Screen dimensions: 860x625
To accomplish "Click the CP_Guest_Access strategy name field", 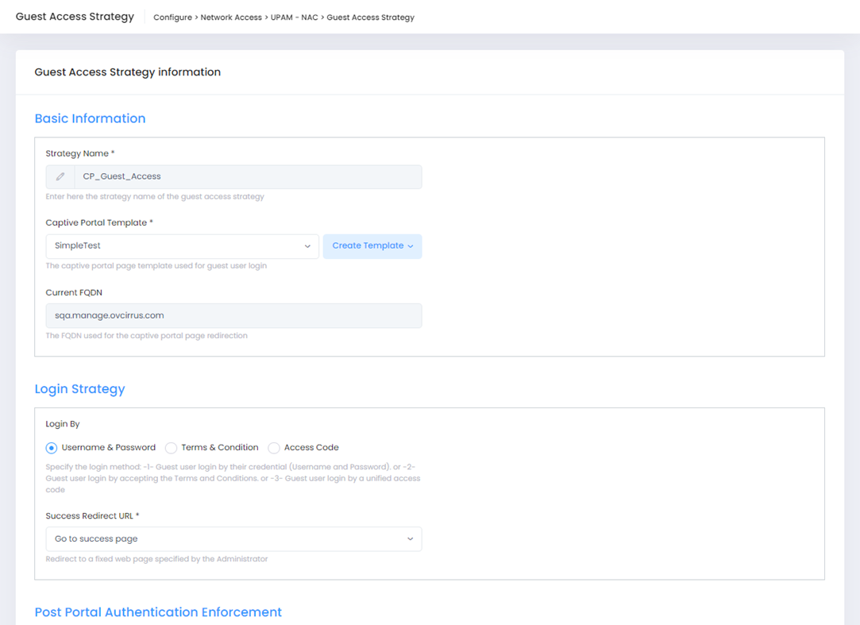I will [x=248, y=176].
